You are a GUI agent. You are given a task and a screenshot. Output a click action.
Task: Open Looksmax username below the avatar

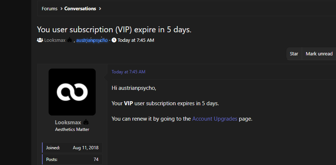click(68, 122)
